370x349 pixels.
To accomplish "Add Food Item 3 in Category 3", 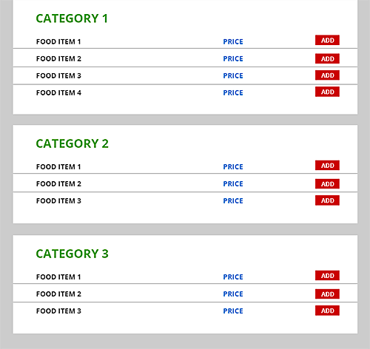I will pyautogui.click(x=327, y=311).
